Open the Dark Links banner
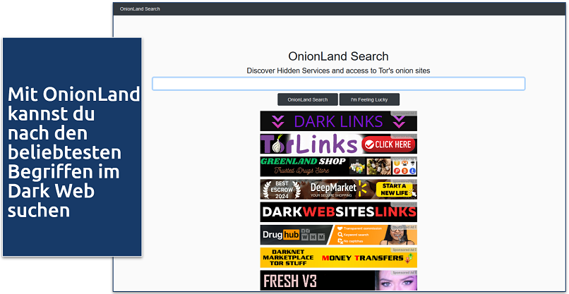Screen dimensions: 569x294 pyautogui.click(x=338, y=121)
